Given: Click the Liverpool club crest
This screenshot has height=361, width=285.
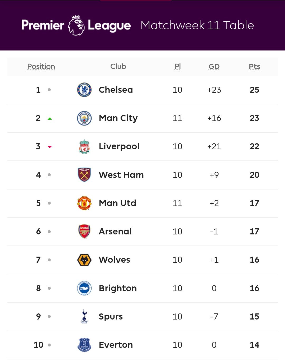Looking at the screenshot, I should pos(84,147).
